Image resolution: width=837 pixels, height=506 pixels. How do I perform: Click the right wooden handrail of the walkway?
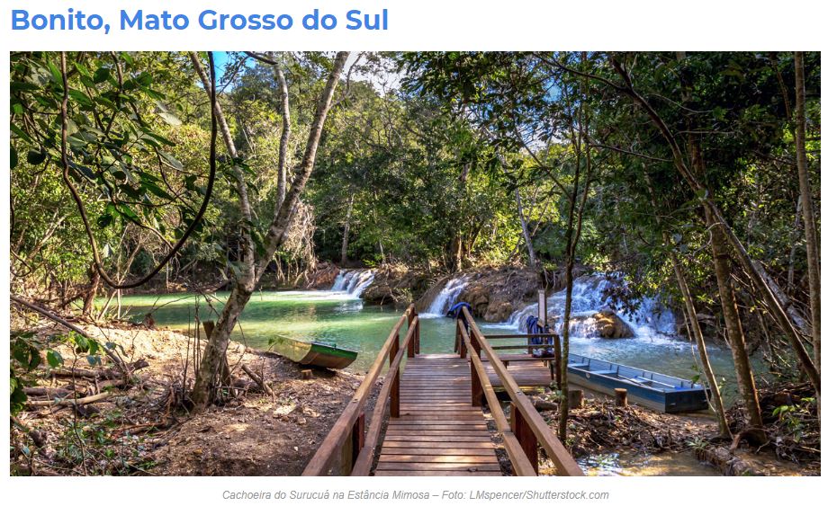tap(512, 395)
